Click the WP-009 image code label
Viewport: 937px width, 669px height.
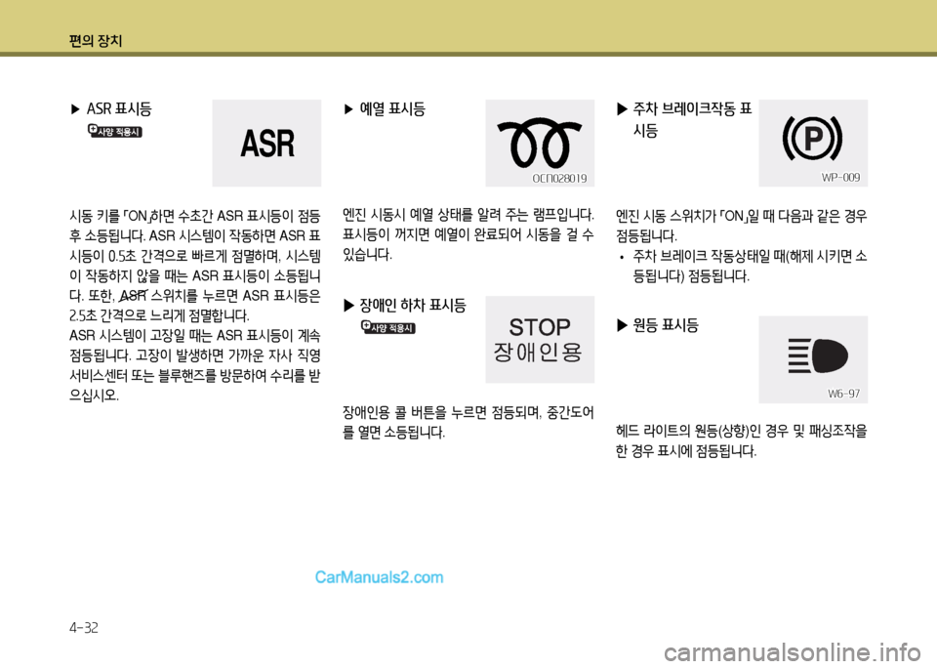coord(840,178)
